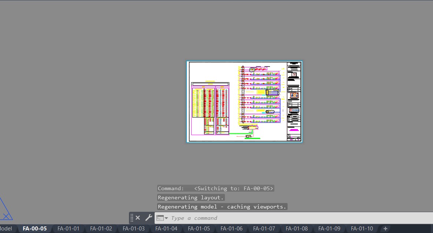Image resolution: width=433 pixels, height=233 pixels.
Task: Click the 'Regenerating layout.' history line
Action: (x=191, y=198)
